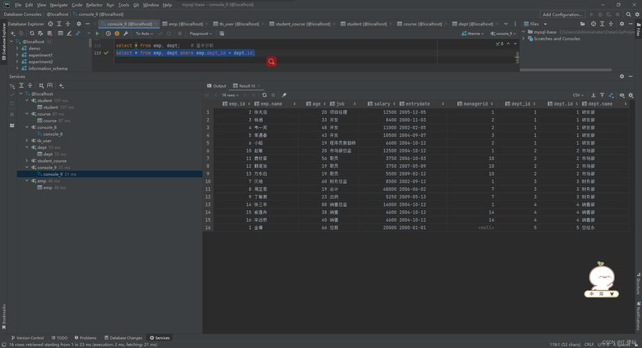Sort by the emp.name column header
The height and width of the screenshot is (348, 642).
274,104
